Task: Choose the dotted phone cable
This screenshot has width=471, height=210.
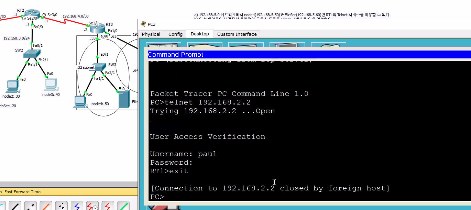Action: tap(62, 206)
